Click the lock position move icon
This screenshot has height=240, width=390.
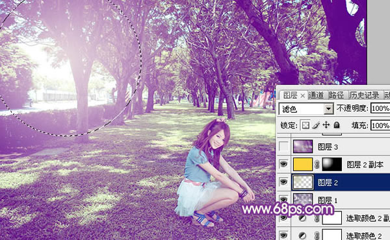tap(326, 125)
